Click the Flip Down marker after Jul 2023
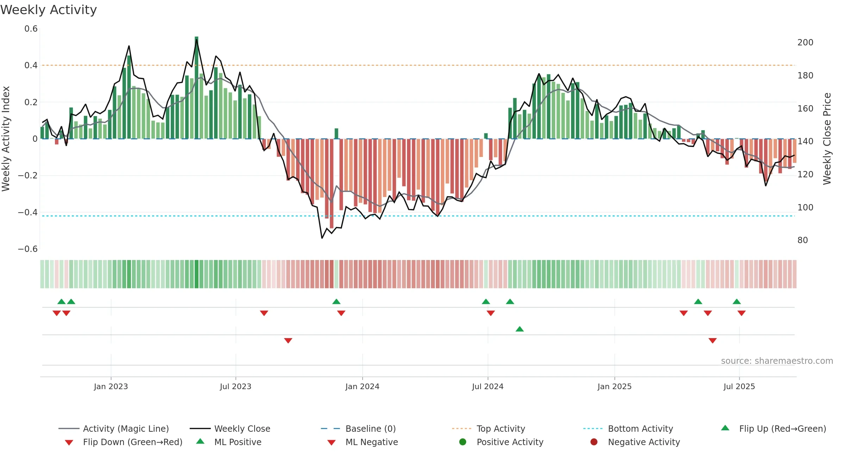 click(x=264, y=313)
